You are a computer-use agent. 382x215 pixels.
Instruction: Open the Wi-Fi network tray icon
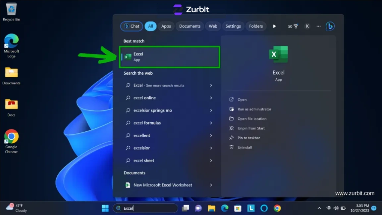[329, 208]
